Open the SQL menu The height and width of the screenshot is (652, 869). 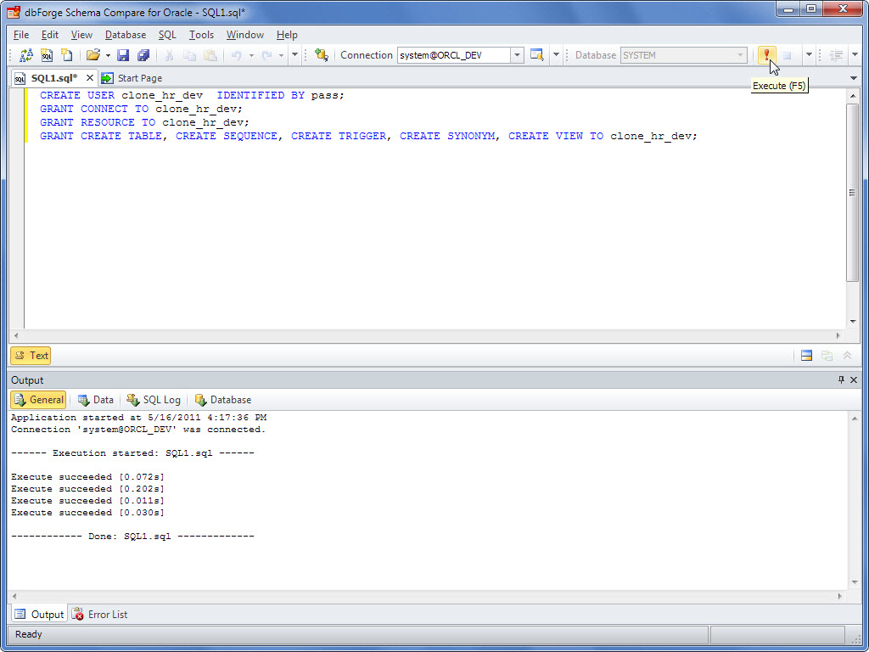click(x=167, y=35)
